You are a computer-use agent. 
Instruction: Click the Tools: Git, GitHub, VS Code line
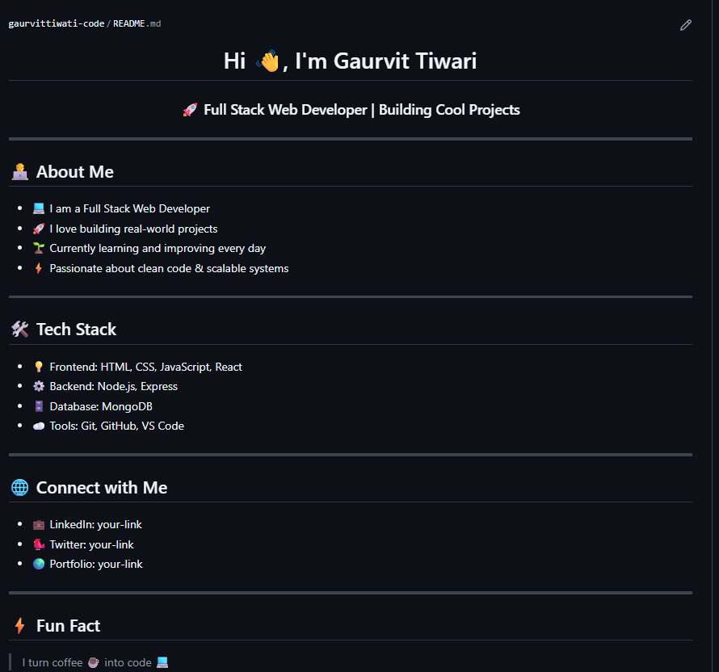[116, 426]
